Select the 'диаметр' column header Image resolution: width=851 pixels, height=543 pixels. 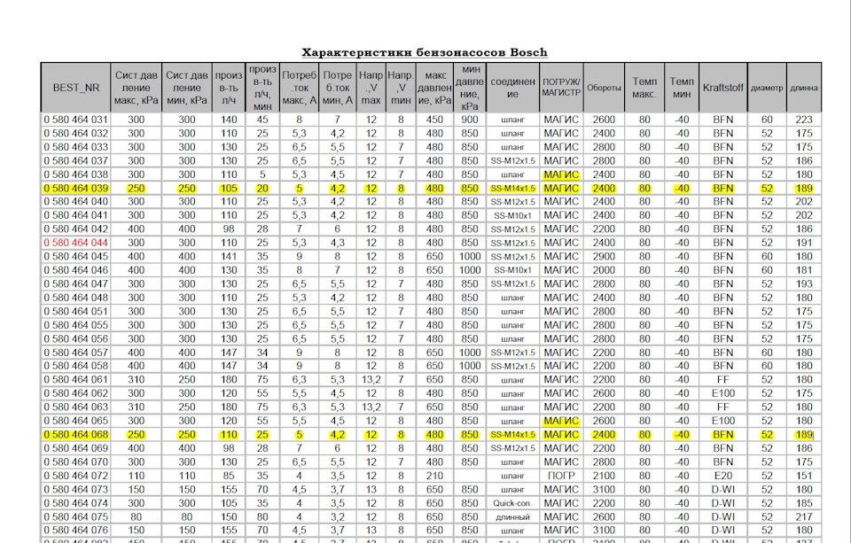click(x=767, y=88)
